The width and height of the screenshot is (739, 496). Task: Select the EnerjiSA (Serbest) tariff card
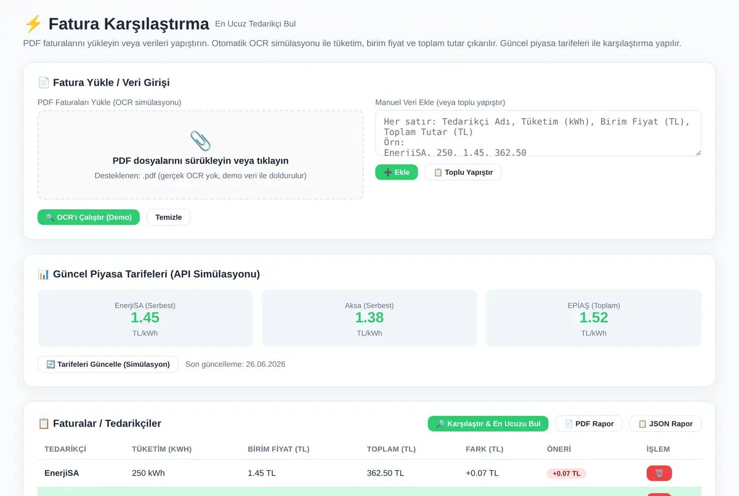point(145,318)
